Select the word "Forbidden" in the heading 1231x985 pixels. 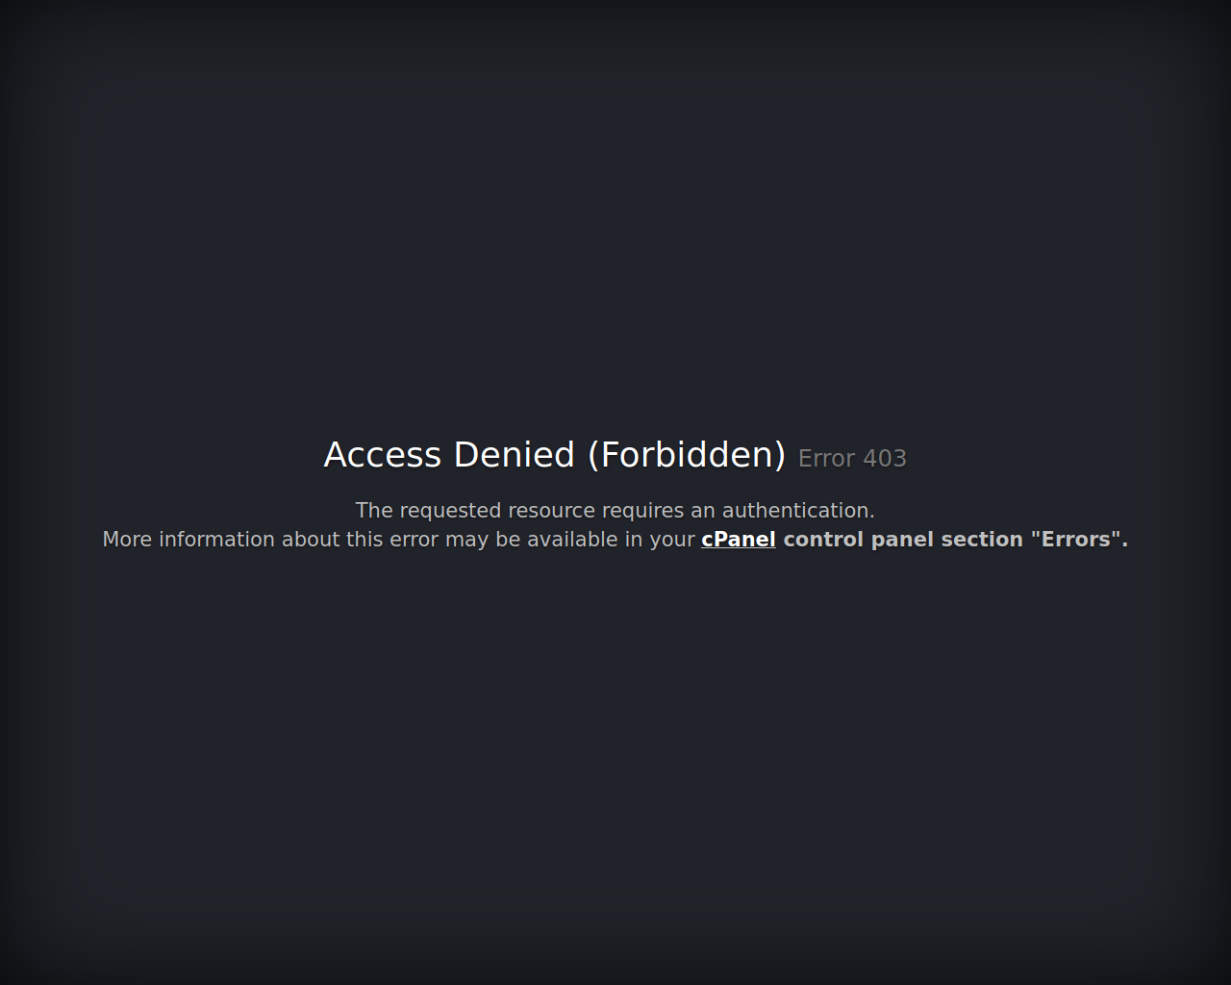point(688,455)
